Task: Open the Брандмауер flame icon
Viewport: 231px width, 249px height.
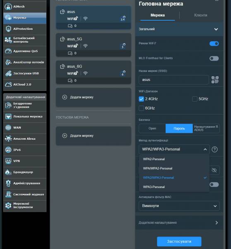Action: click(8, 172)
